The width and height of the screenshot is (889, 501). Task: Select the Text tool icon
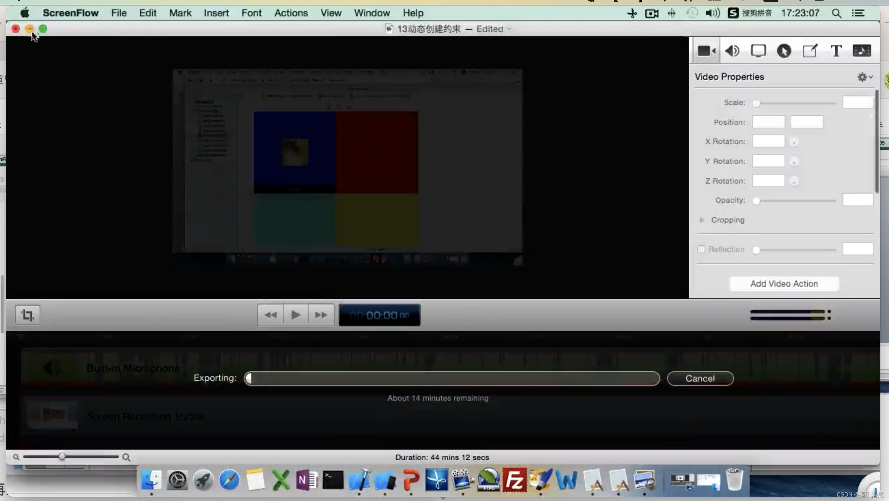click(x=836, y=51)
